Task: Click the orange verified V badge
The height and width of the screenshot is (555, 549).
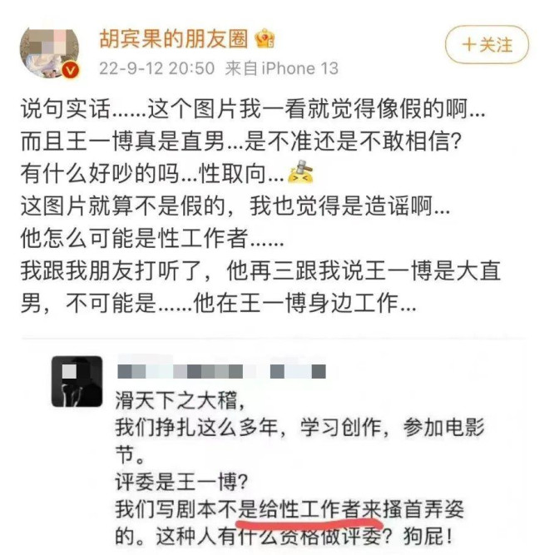Action: coord(71,71)
